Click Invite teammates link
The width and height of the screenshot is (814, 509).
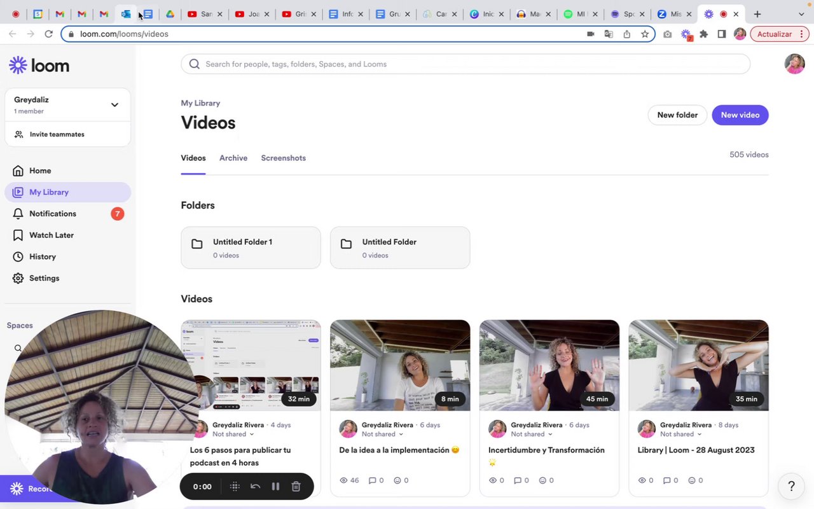click(x=57, y=134)
